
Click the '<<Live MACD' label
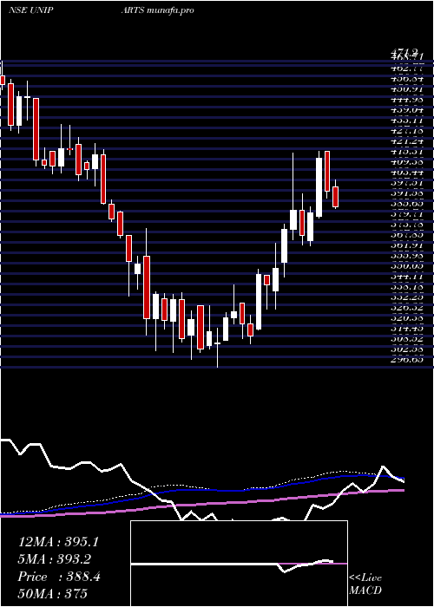(x=365, y=584)
